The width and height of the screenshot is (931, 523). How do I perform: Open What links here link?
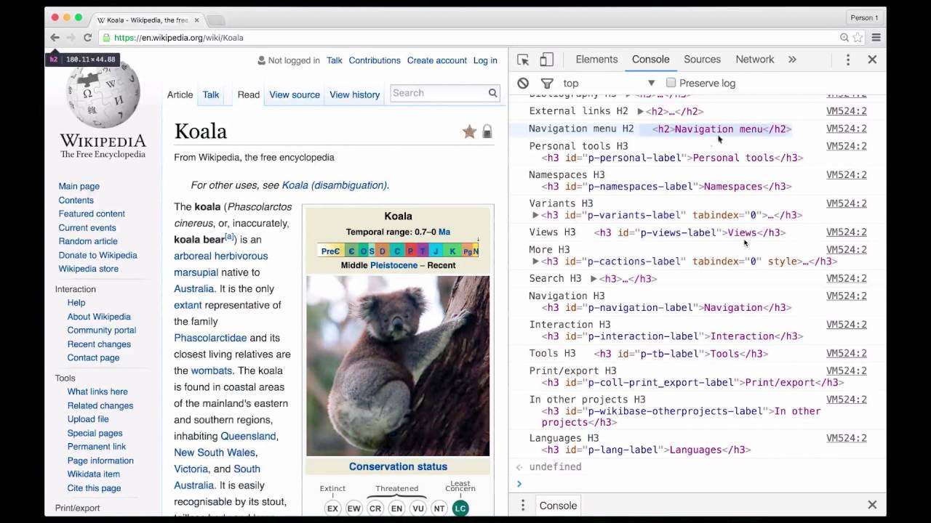(97, 392)
